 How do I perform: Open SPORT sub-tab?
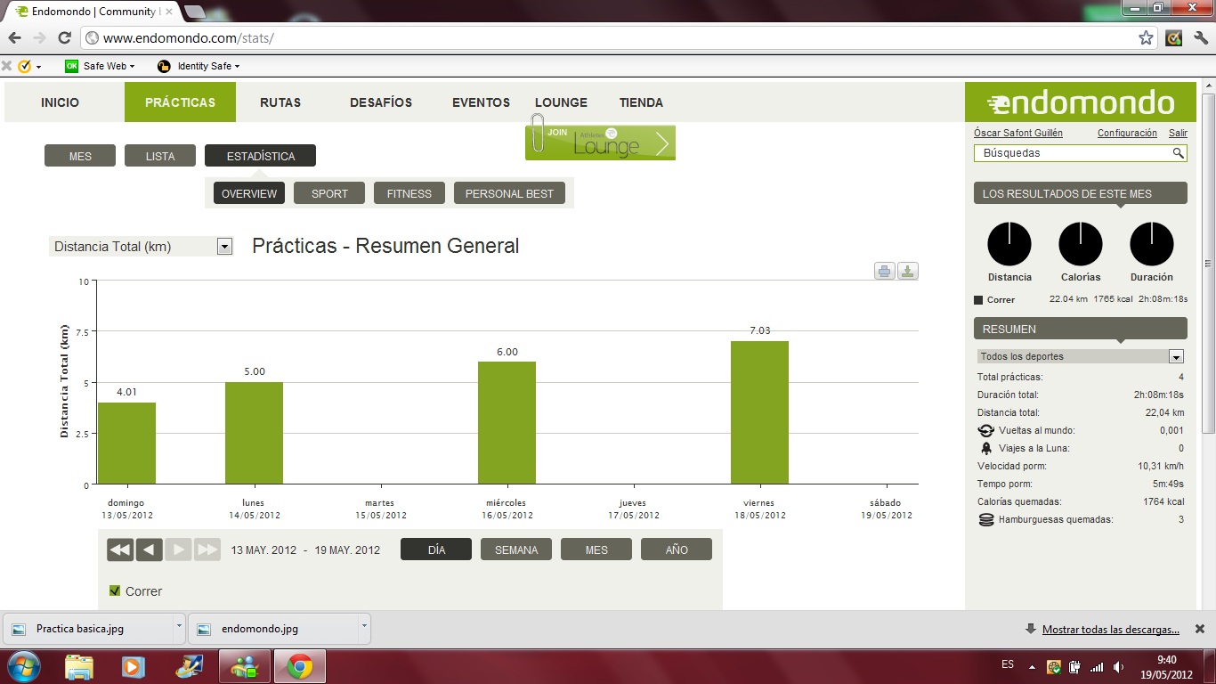pos(329,193)
